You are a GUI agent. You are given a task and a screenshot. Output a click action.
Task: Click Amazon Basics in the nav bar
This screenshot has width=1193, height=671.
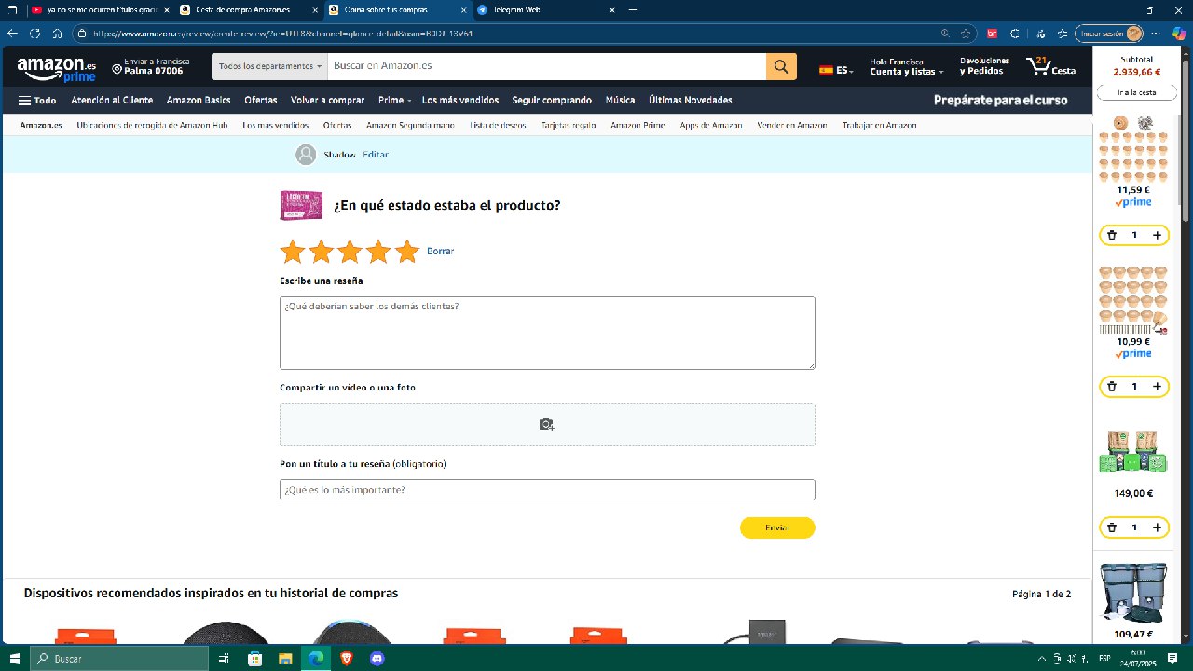point(199,100)
